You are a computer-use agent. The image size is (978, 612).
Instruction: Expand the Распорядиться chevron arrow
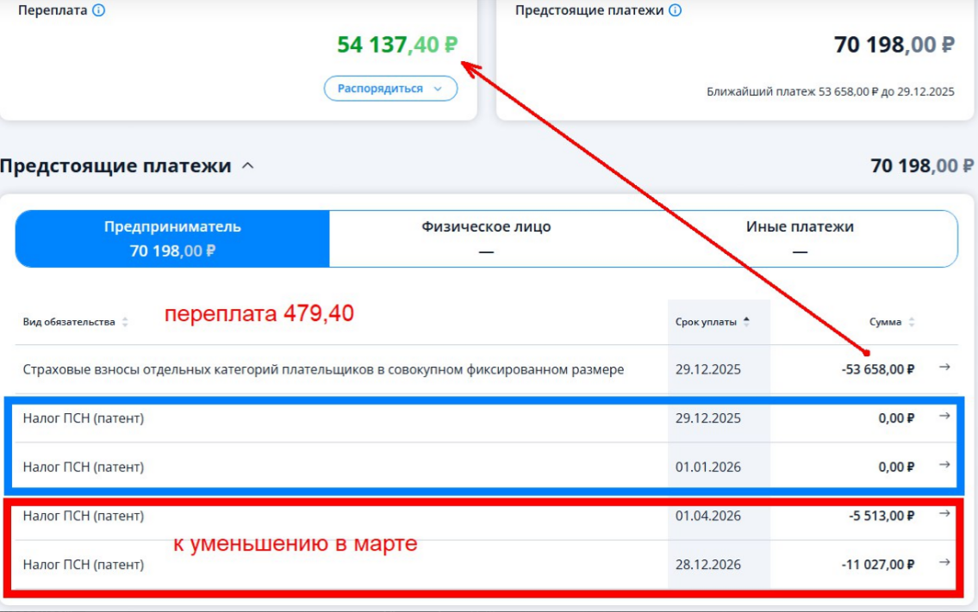coord(439,89)
